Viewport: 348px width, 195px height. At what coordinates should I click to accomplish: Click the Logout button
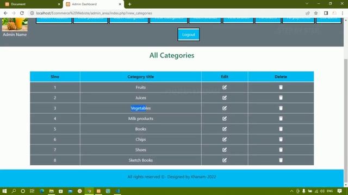point(189,35)
